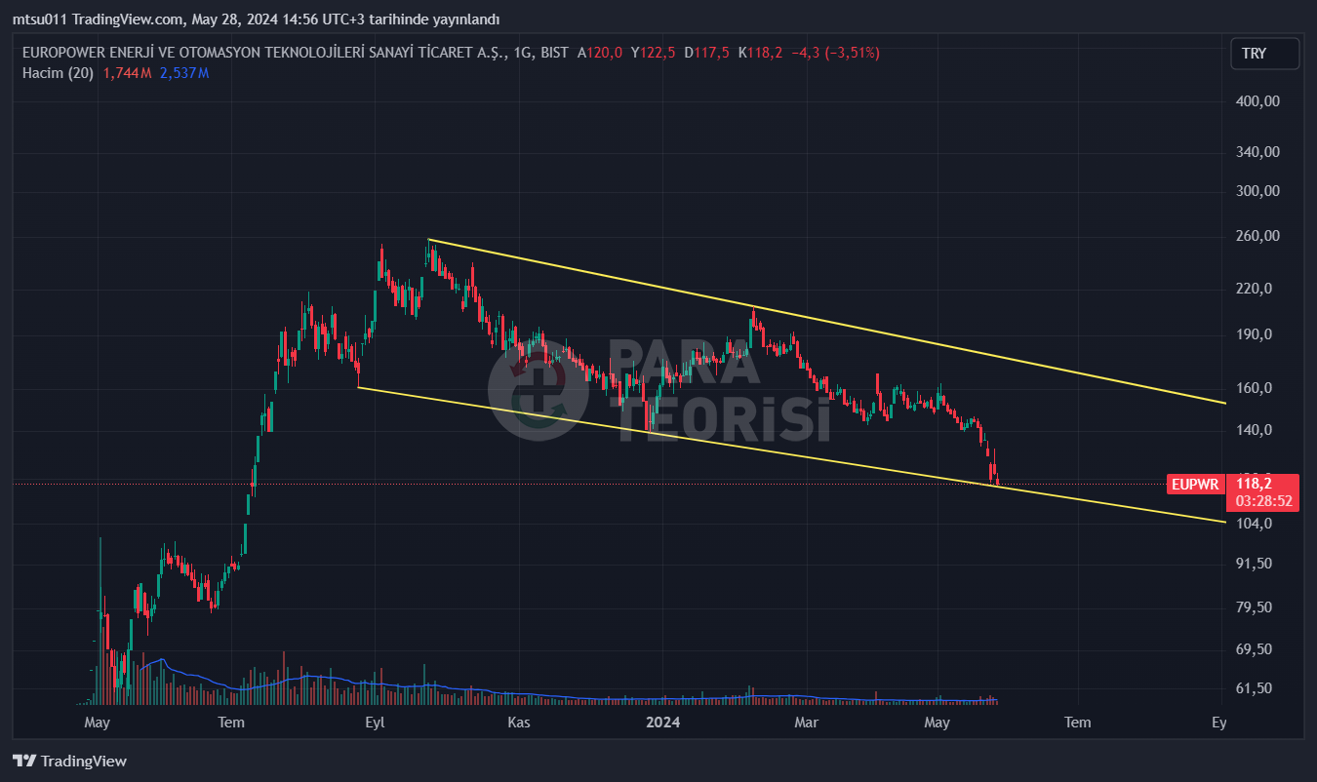Image resolution: width=1317 pixels, height=782 pixels.
Task: Click the 190,0 price axis label
Action: [1254, 334]
